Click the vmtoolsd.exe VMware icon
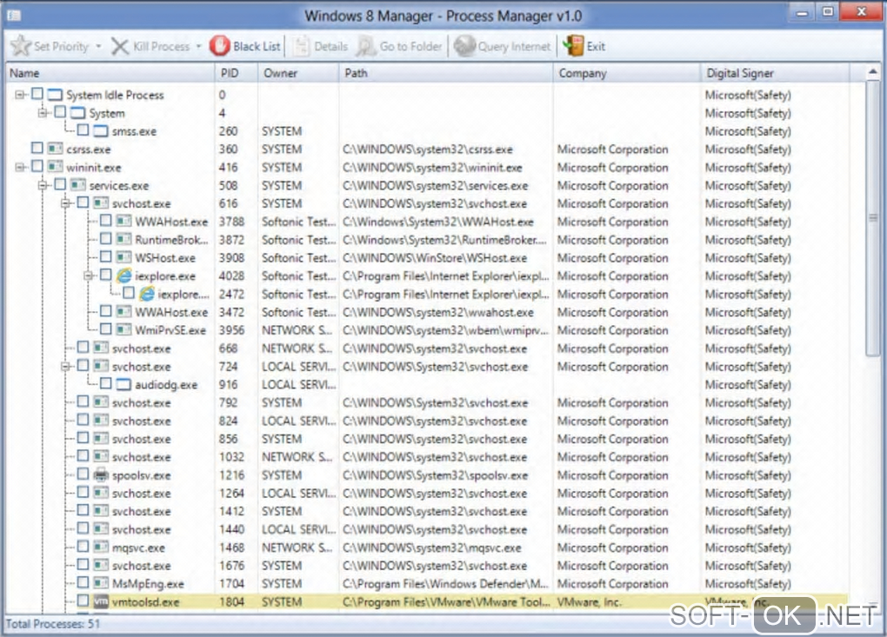The image size is (887, 637). point(101,601)
